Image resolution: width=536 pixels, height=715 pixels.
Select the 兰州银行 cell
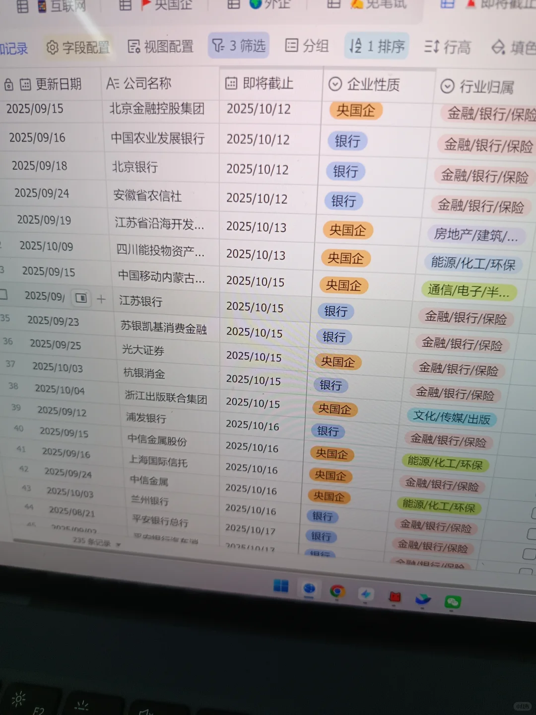150,500
